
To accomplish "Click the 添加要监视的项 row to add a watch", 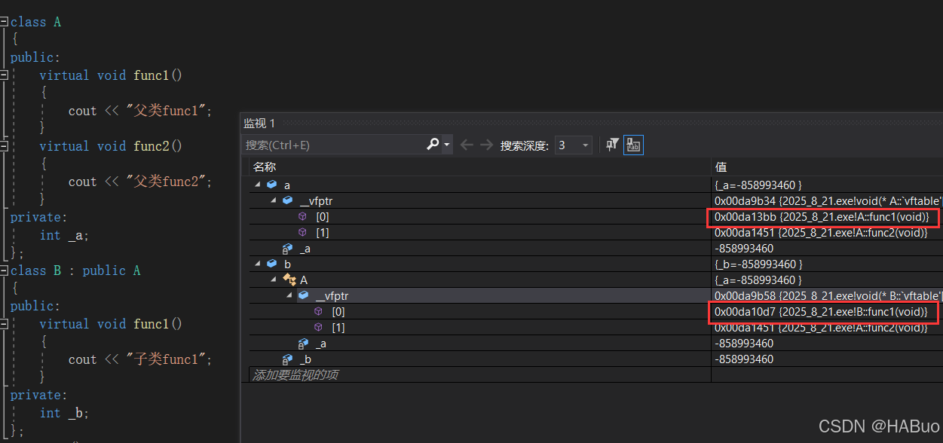I will coord(479,374).
